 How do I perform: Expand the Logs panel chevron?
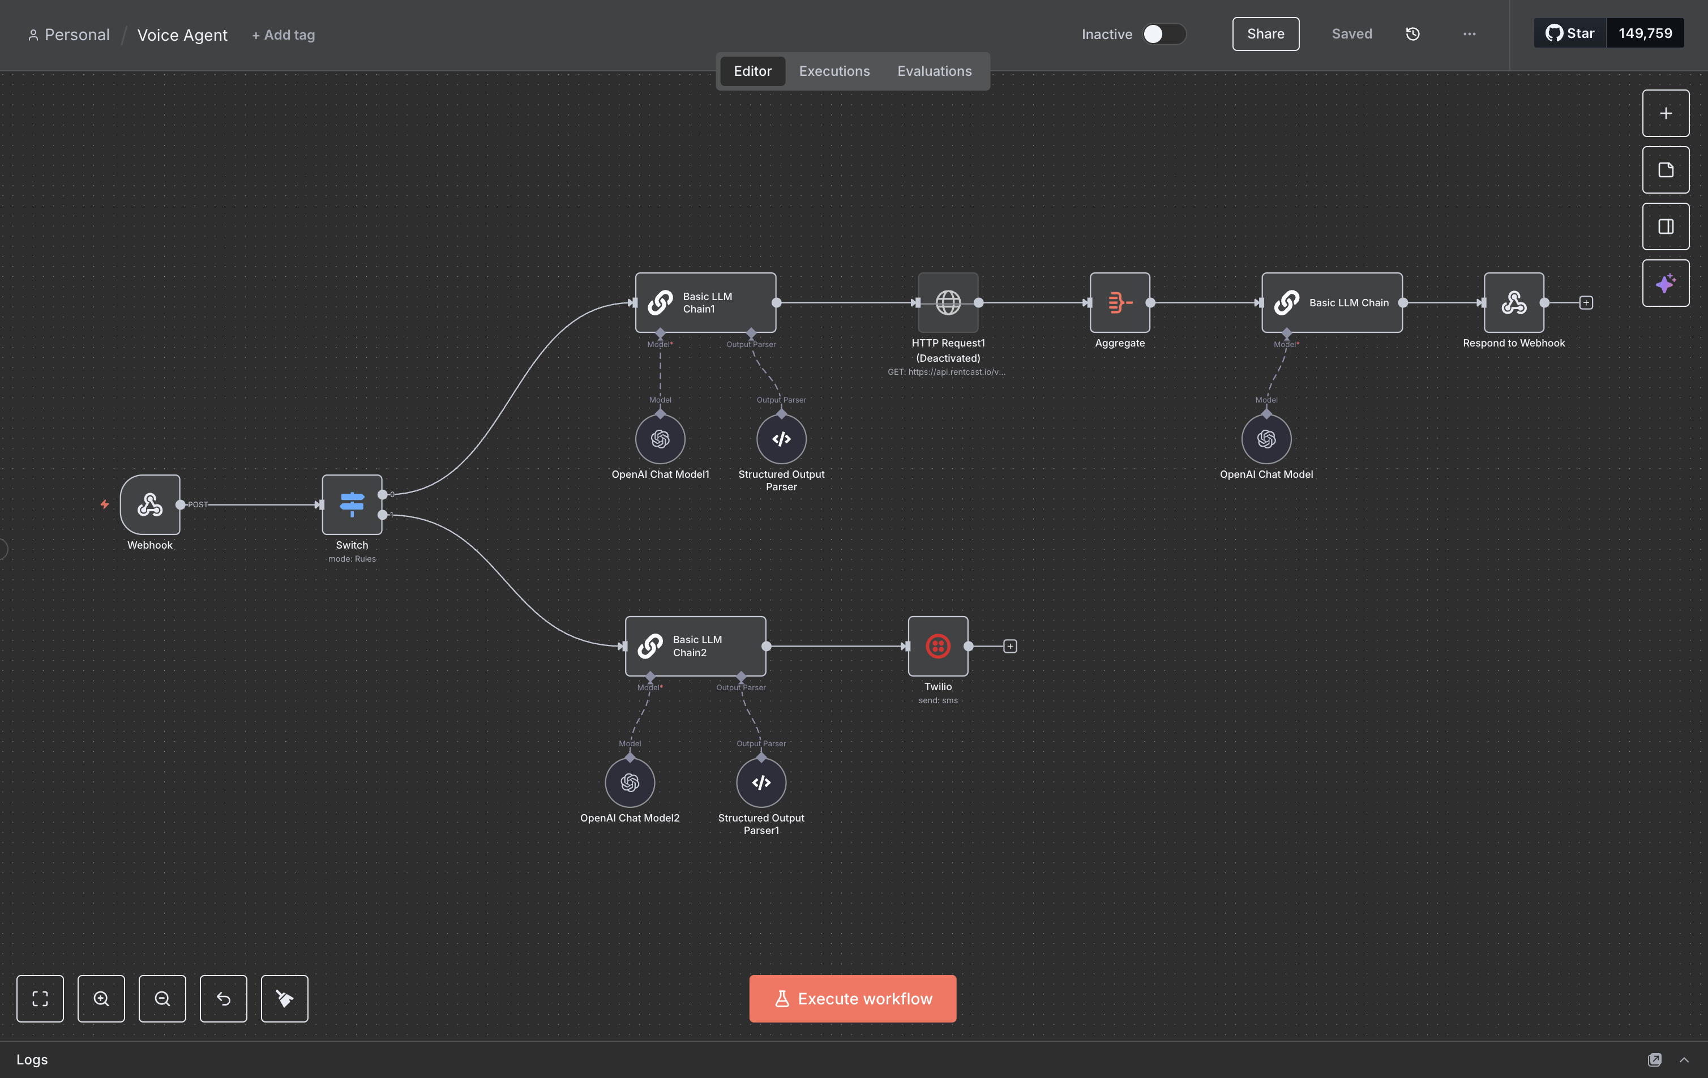[x=1683, y=1059]
